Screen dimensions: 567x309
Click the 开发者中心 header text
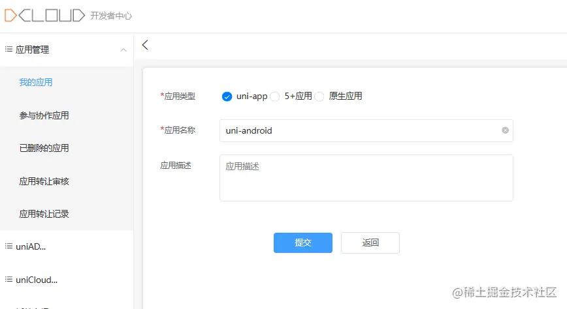[111, 16]
